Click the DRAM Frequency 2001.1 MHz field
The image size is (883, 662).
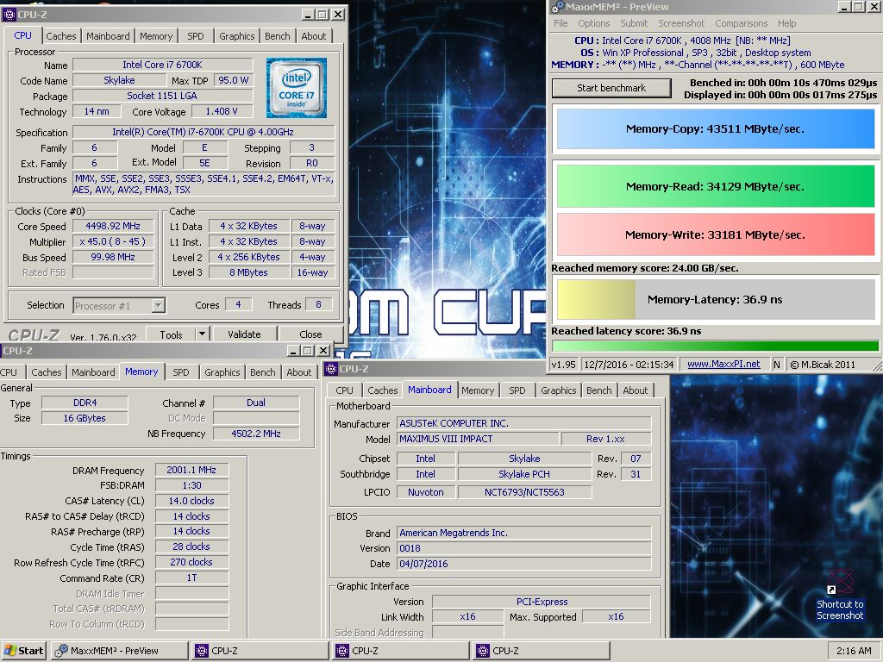pos(191,470)
